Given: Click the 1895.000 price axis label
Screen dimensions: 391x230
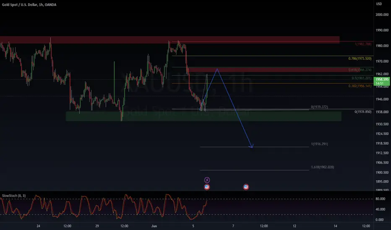Looking at the screenshot, I should click(382, 181).
